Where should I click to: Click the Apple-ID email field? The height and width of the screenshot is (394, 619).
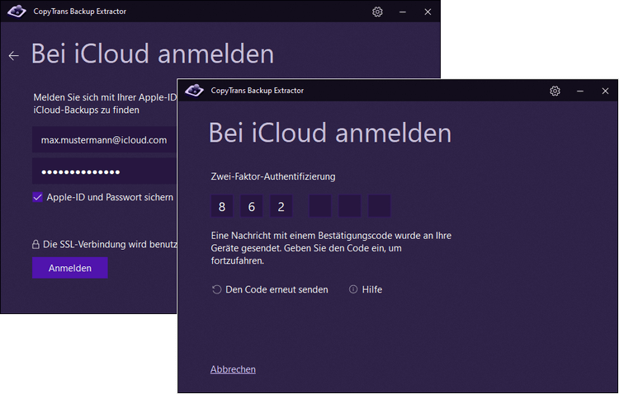pyautogui.click(x=105, y=139)
